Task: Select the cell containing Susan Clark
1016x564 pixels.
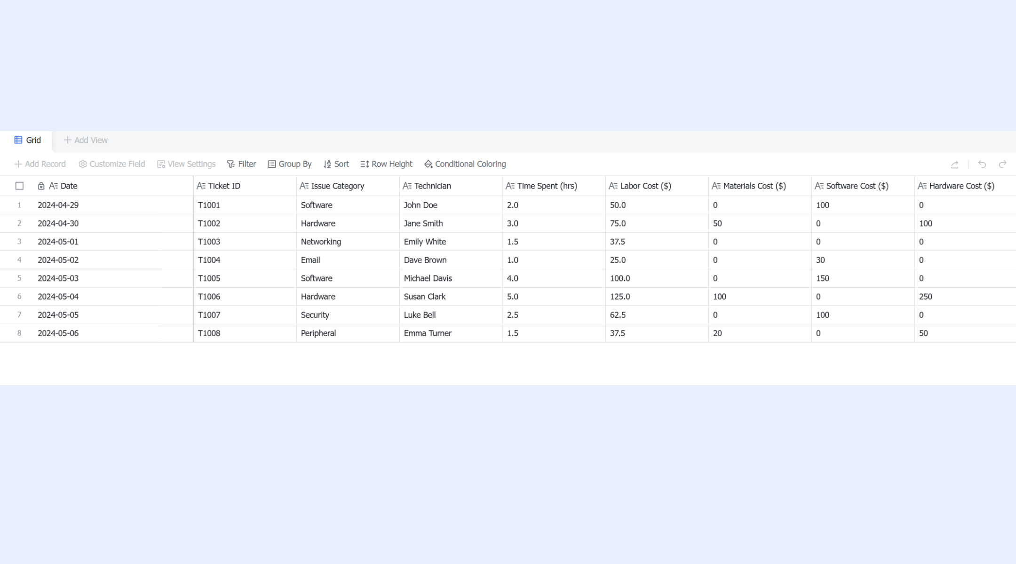Action: pos(451,297)
